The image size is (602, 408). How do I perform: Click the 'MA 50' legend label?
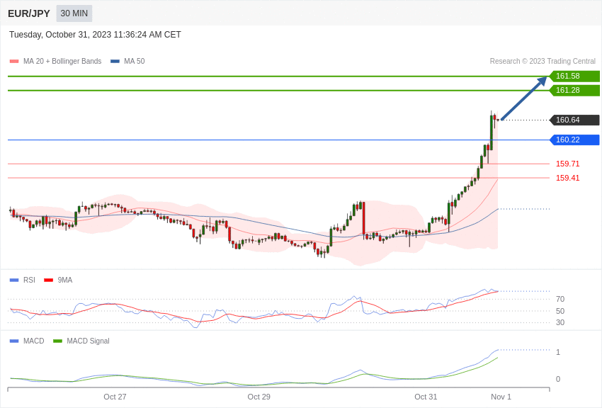tap(135, 62)
